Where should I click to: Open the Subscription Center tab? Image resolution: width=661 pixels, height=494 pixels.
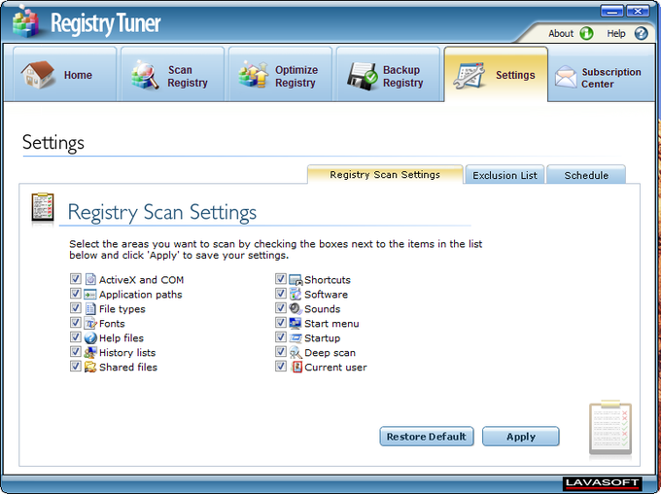click(602, 74)
